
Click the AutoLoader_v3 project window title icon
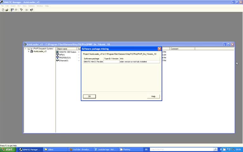click(x=25, y=44)
